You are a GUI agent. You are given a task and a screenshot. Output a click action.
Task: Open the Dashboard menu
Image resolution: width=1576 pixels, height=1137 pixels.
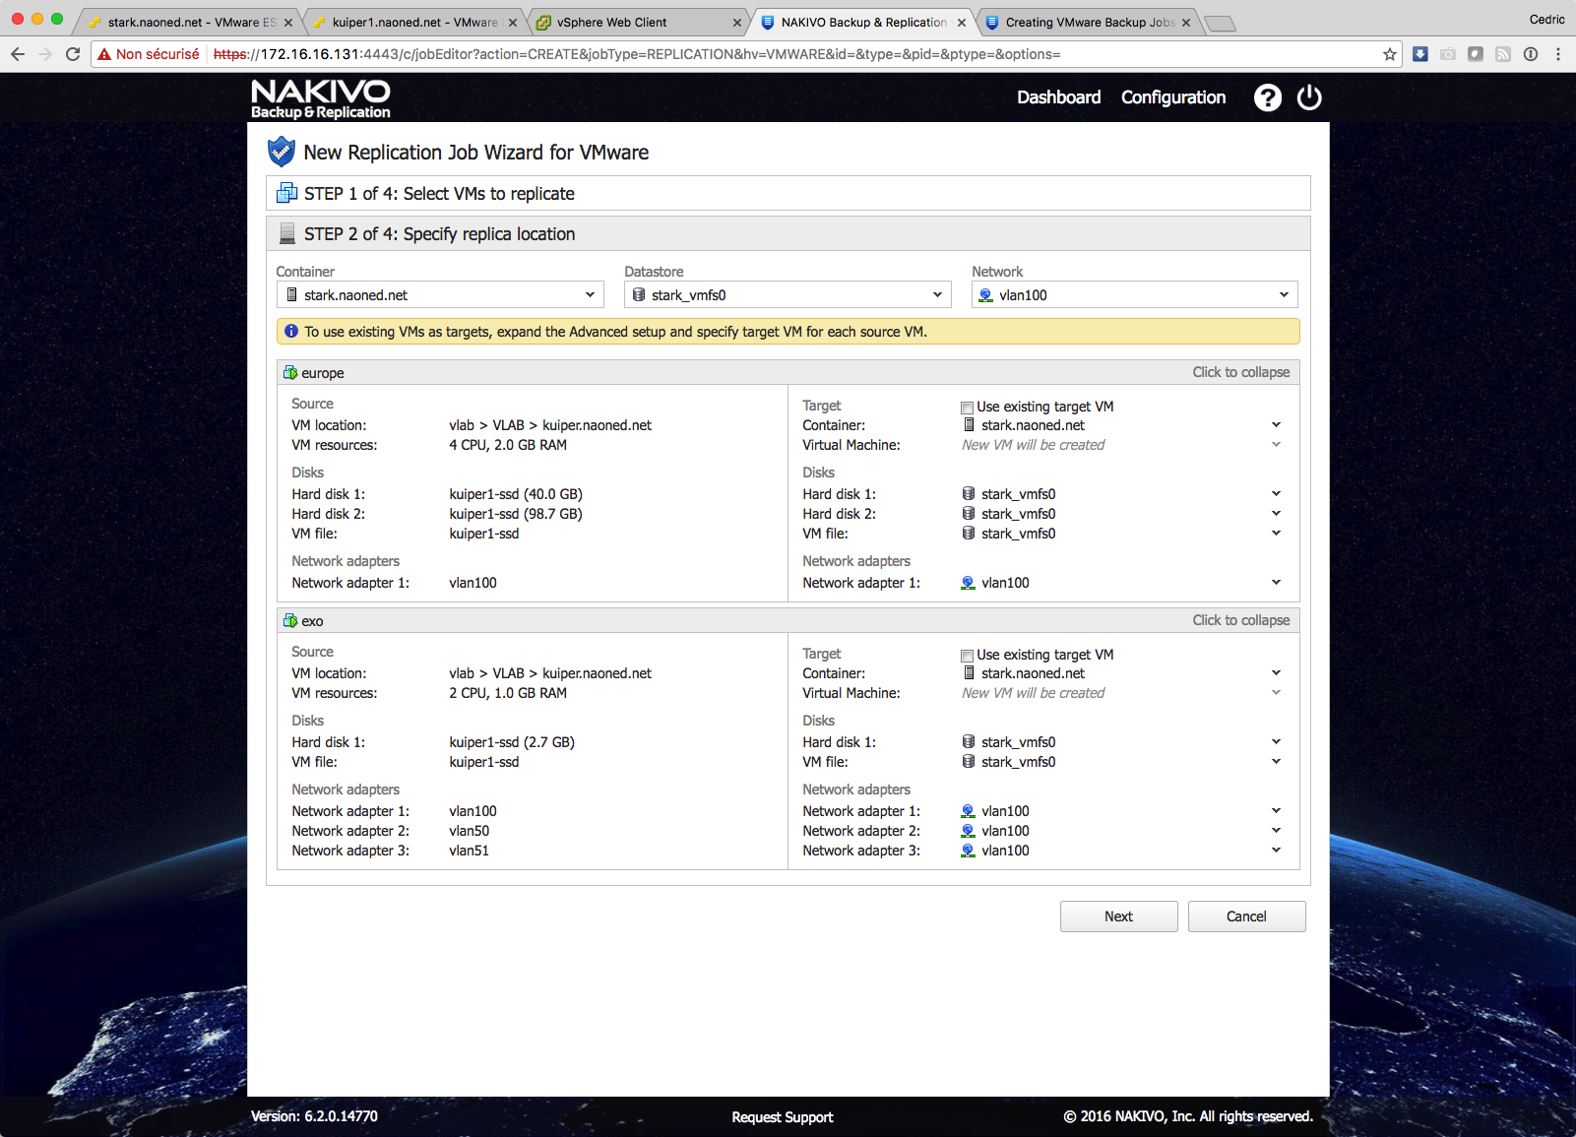[1058, 97]
